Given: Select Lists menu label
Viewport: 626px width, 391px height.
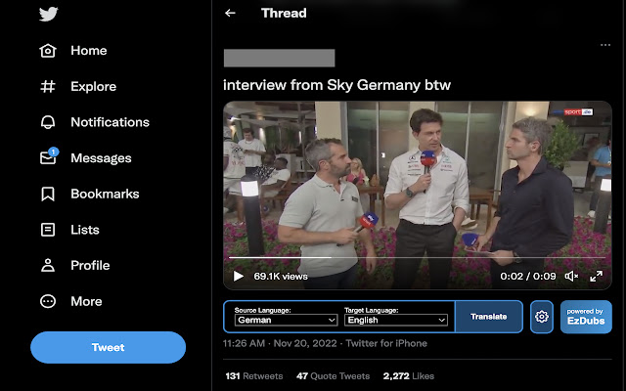Looking at the screenshot, I should [x=85, y=230].
